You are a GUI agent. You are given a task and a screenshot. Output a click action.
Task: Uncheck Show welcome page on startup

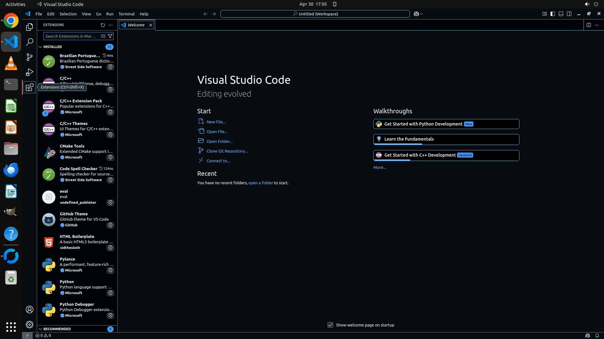point(330,325)
